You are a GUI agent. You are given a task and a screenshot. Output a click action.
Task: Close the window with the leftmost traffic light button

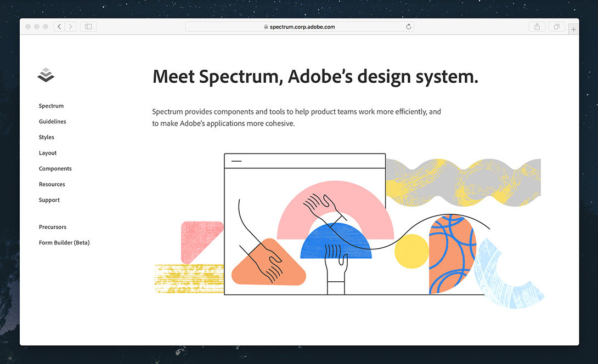tap(28, 27)
